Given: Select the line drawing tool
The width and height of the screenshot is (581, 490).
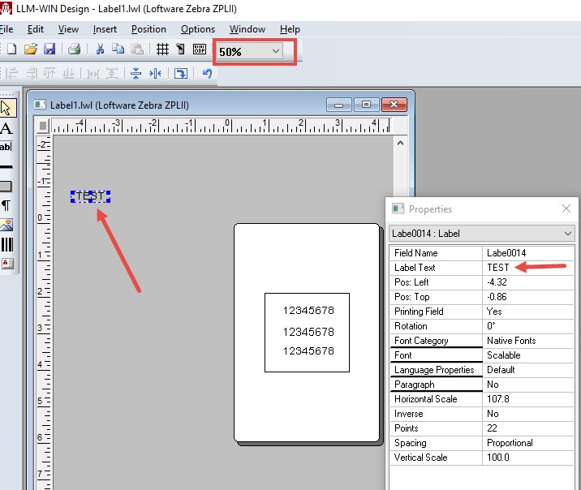Looking at the screenshot, I should tap(6, 166).
